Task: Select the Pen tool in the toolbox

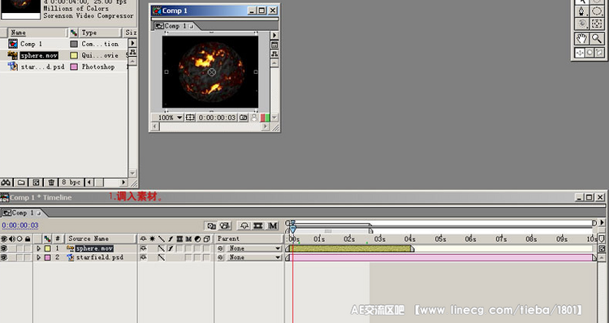Action: [581, 11]
